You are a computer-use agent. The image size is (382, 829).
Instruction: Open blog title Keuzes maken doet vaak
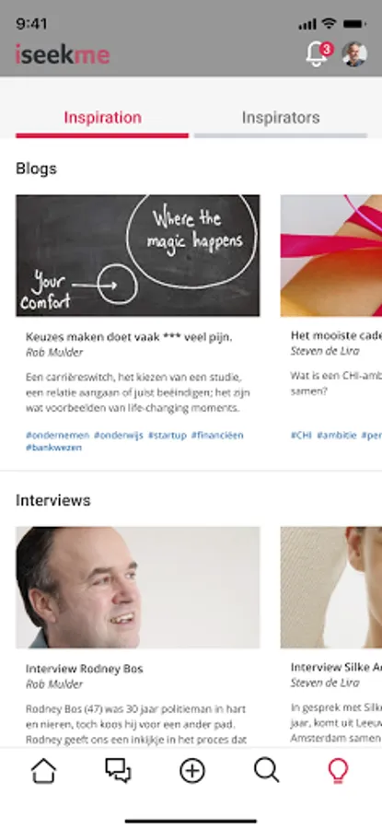click(x=129, y=337)
